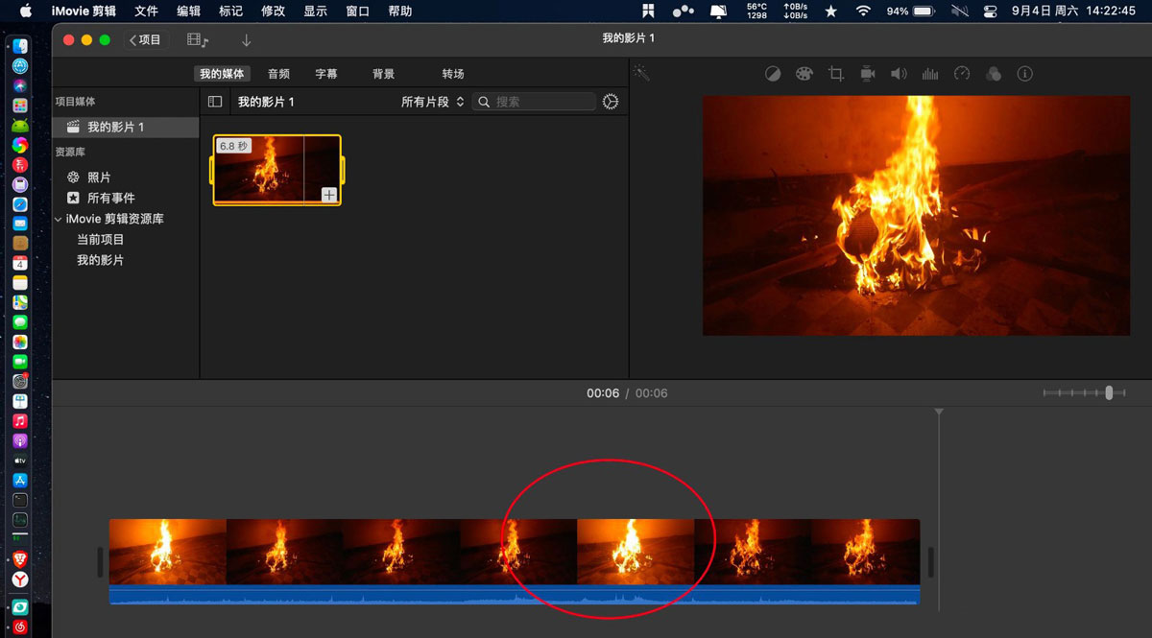This screenshot has height=638, width=1152.
Task: Open Launchpad from the Dock
Action: coord(19,106)
